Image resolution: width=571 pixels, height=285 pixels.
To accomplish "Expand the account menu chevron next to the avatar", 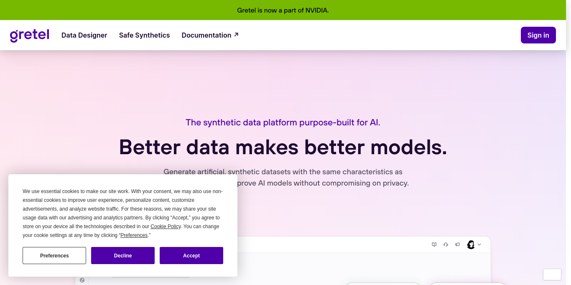I will [479, 244].
